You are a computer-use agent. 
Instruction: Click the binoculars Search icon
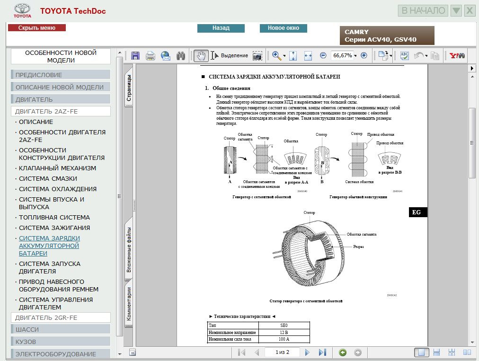pyautogui.click(x=180, y=56)
